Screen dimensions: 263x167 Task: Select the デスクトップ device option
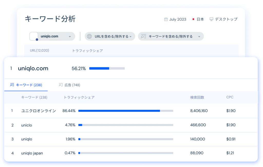(226, 19)
